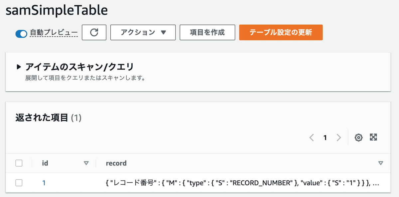Open the id column sort dropdown
Screen dimensions: 399x197
[x=86, y=163]
